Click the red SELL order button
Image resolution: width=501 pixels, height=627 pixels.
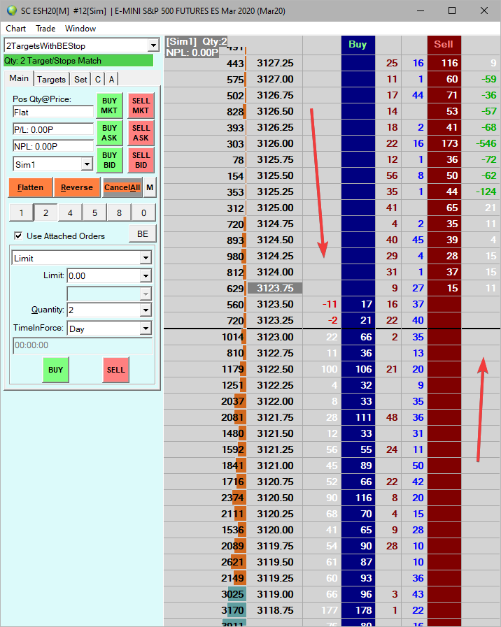pos(115,370)
